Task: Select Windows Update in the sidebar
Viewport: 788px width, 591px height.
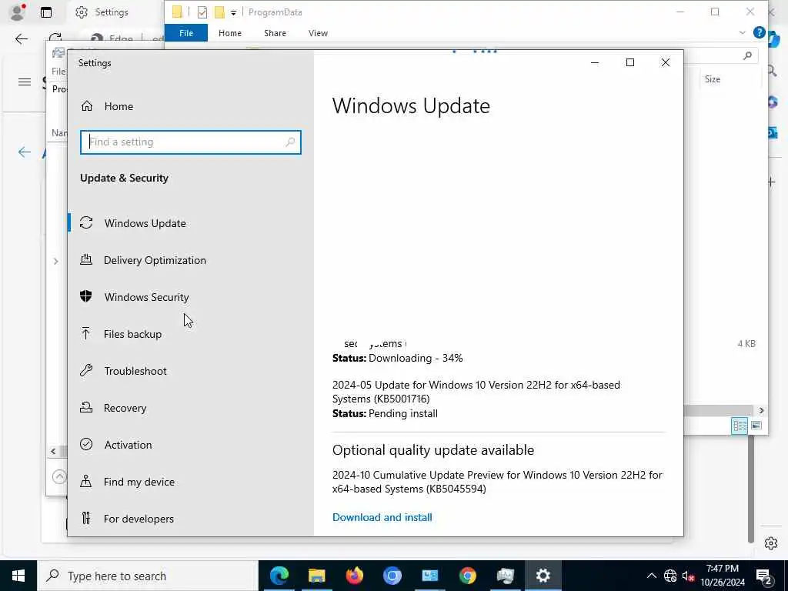Action: point(145,223)
